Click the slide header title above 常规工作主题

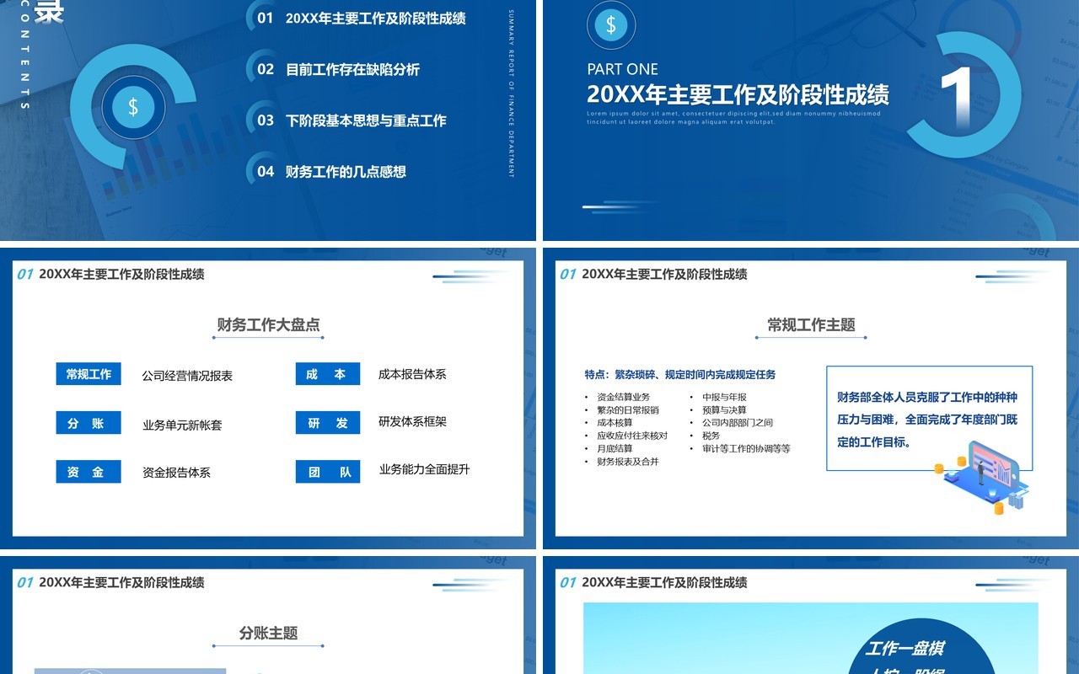[664, 274]
